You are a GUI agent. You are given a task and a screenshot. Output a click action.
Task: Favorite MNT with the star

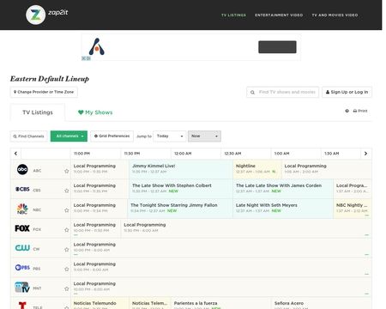point(67,288)
